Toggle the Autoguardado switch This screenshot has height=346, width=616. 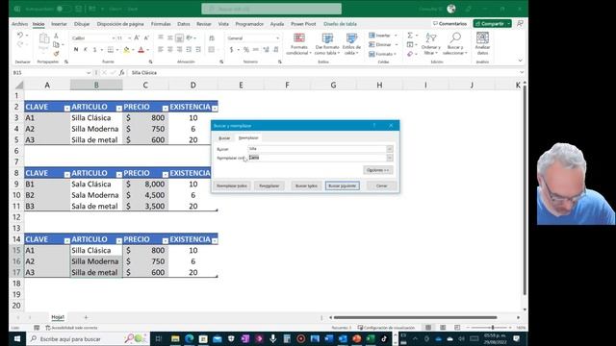[x=63, y=9]
